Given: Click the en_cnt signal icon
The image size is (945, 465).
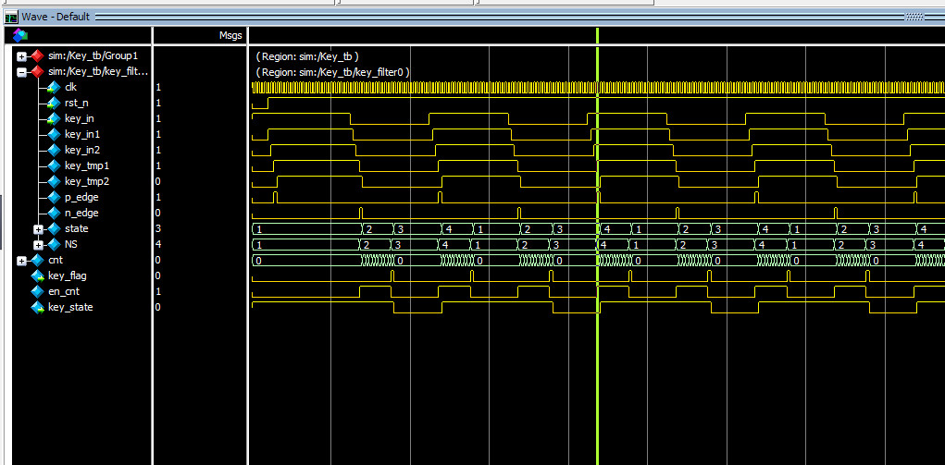Looking at the screenshot, I should coord(37,291).
